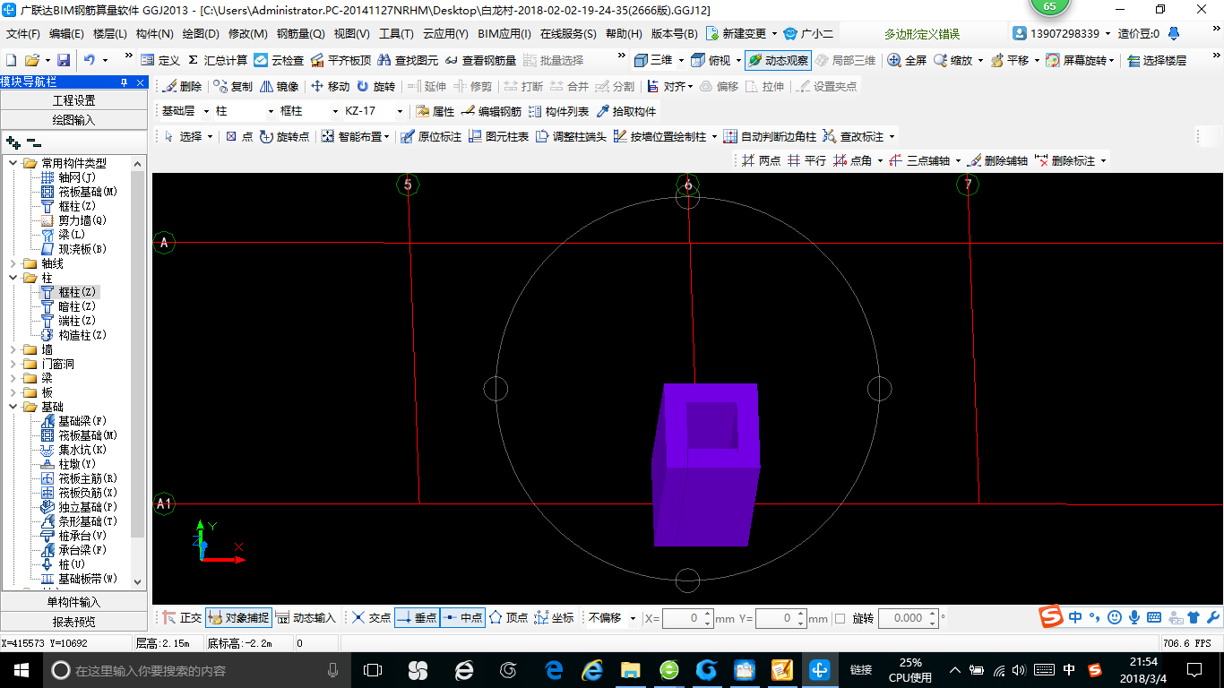This screenshot has height=688, width=1224.
Task: Open 云检查 tool
Action: point(279,60)
